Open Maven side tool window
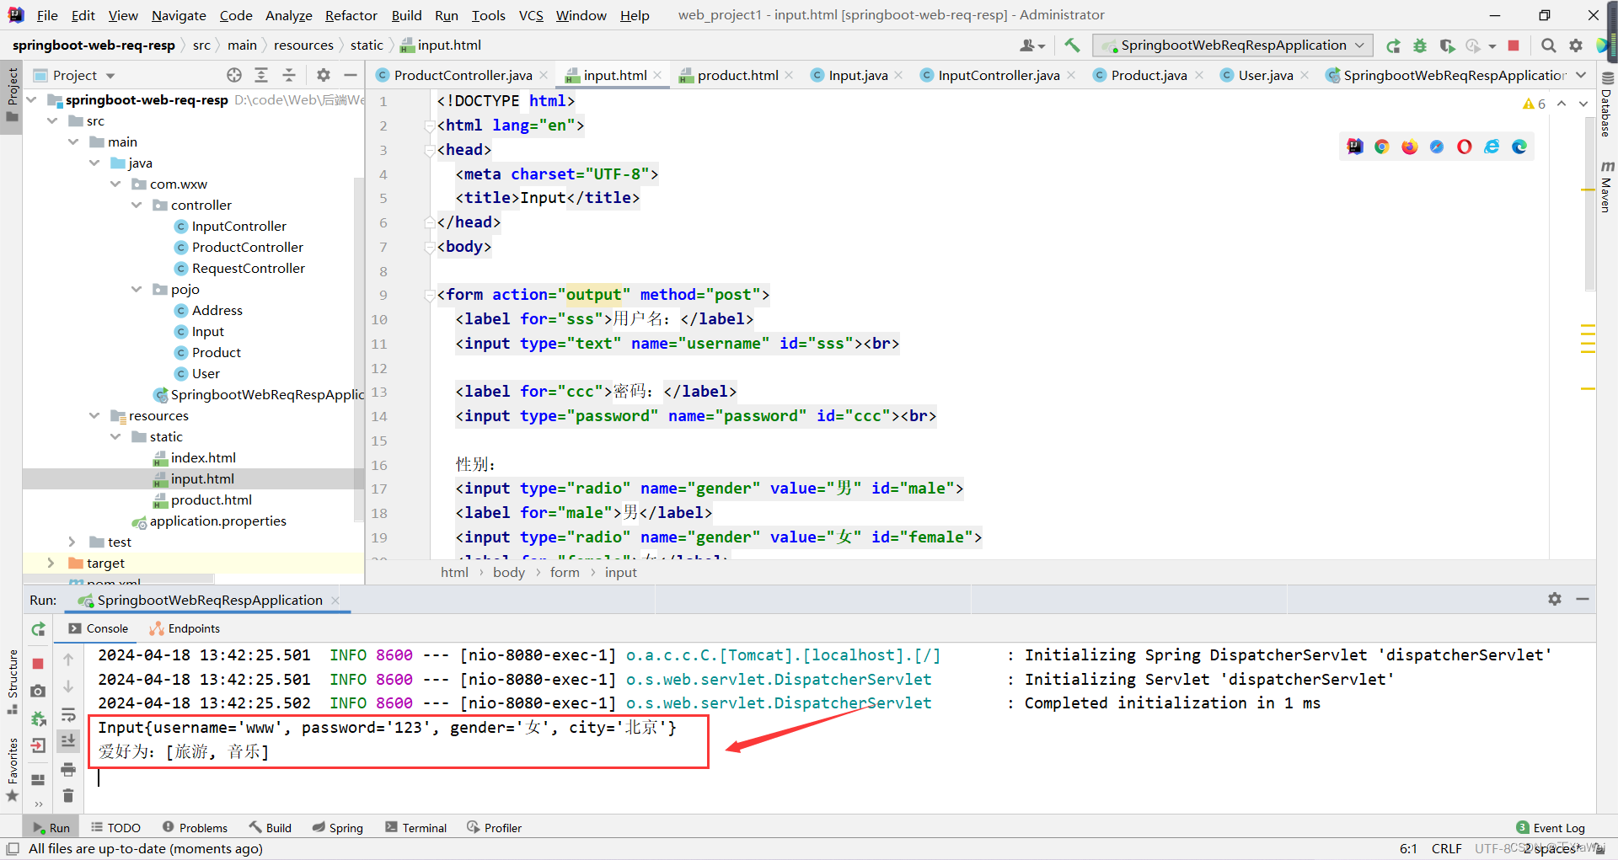 click(x=1607, y=185)
